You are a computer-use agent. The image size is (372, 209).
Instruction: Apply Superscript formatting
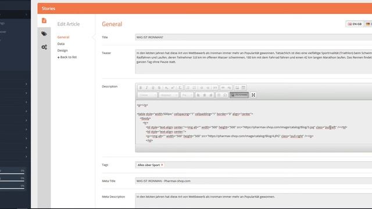click(173, 88)
